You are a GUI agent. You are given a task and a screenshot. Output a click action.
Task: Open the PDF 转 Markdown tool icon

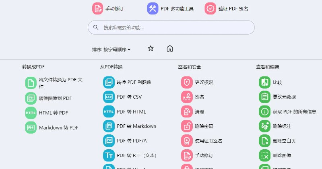tap(109, 126)
